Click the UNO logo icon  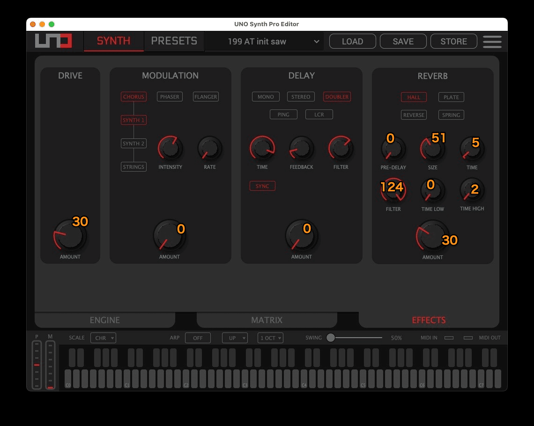coord(53,41)
